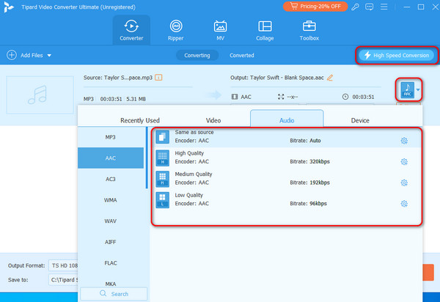Open settings gear for Medium Quality
The height and width of the screenshot is (302, 440).
pos(404,183)
